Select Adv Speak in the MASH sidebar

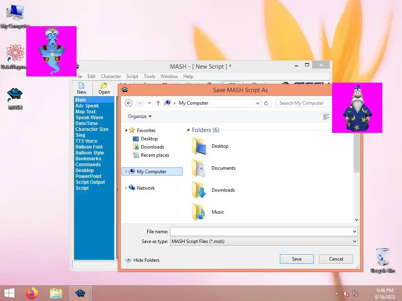87,106
